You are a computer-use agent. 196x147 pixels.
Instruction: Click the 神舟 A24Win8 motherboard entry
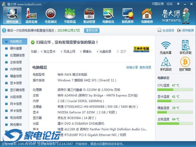tap(98, 96)
